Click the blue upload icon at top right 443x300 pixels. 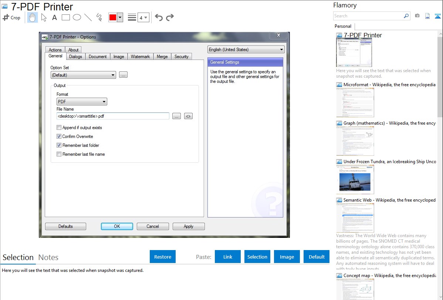click(x=437, y=16)
